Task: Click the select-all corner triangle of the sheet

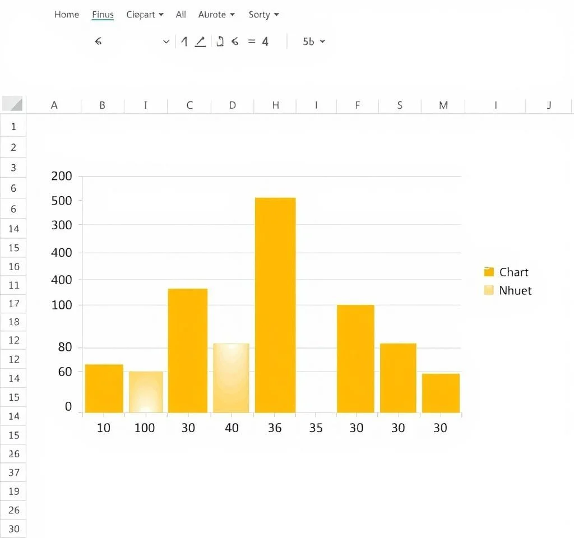Action: point(13,104)
